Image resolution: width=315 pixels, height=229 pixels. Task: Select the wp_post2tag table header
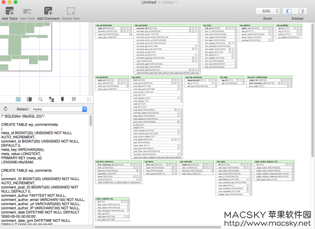tap(289, 25)
